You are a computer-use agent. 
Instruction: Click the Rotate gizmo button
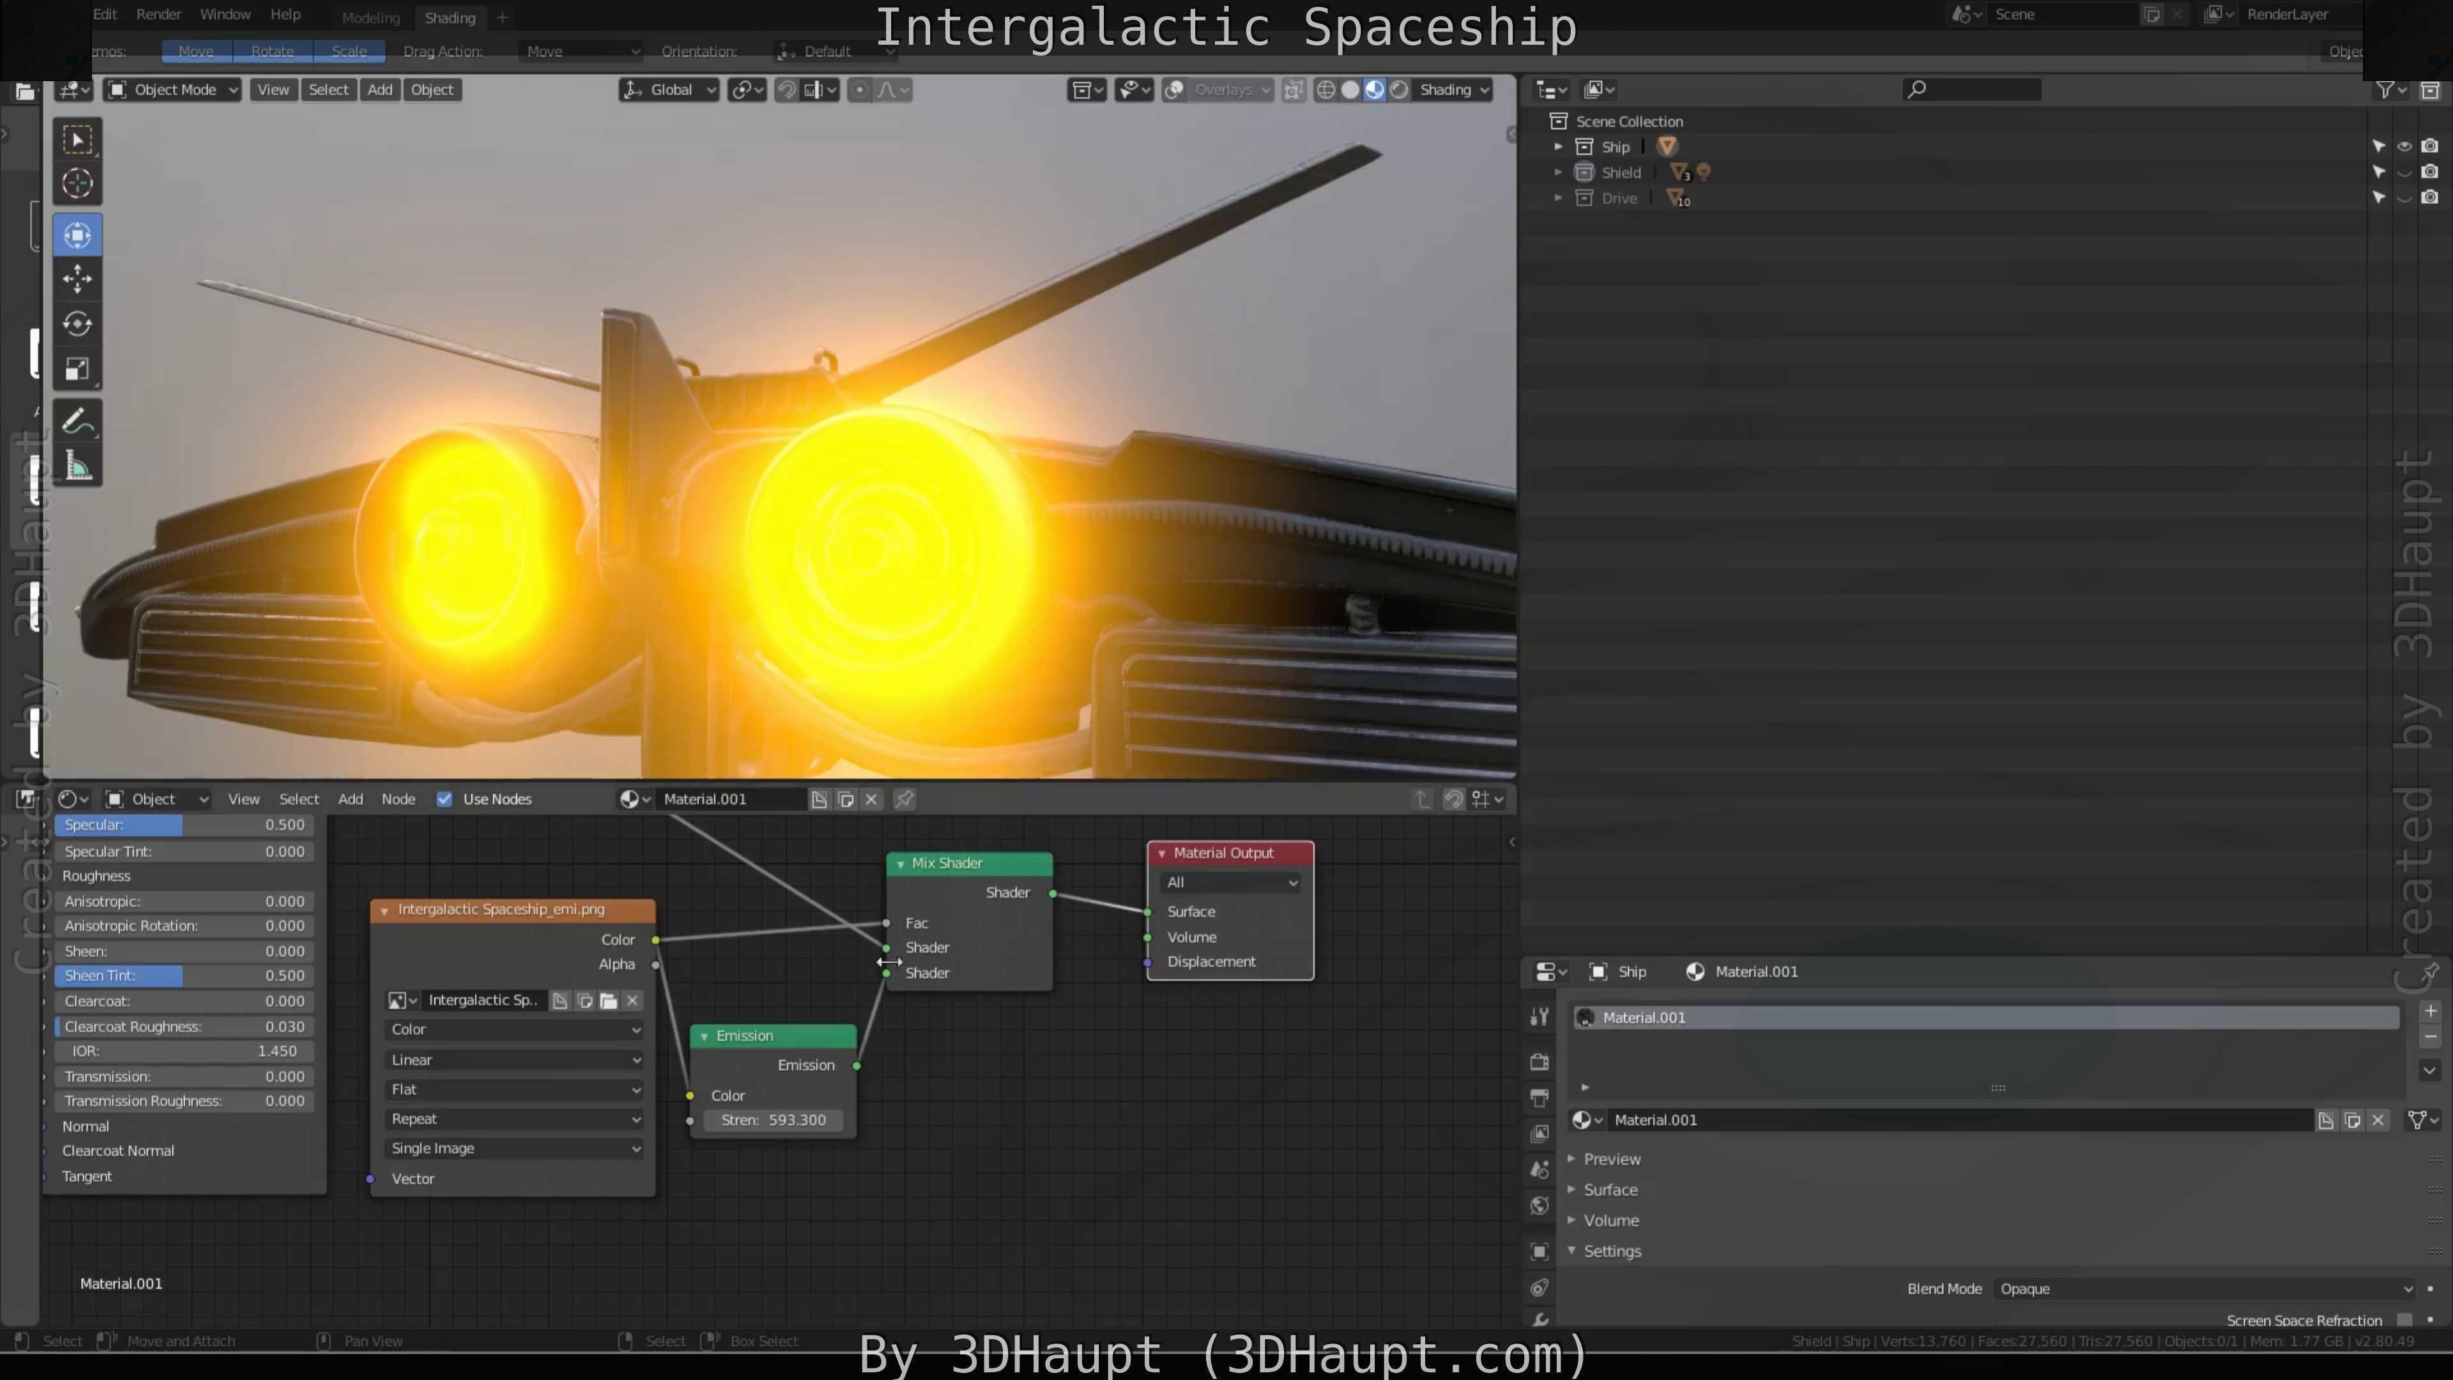tap(272, 51)
